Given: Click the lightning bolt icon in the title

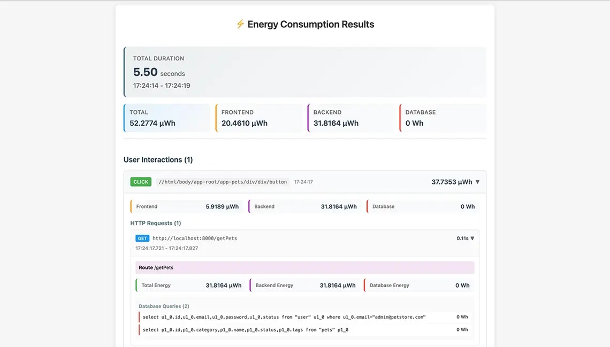Looking at the screenshot, I should 240,24.
